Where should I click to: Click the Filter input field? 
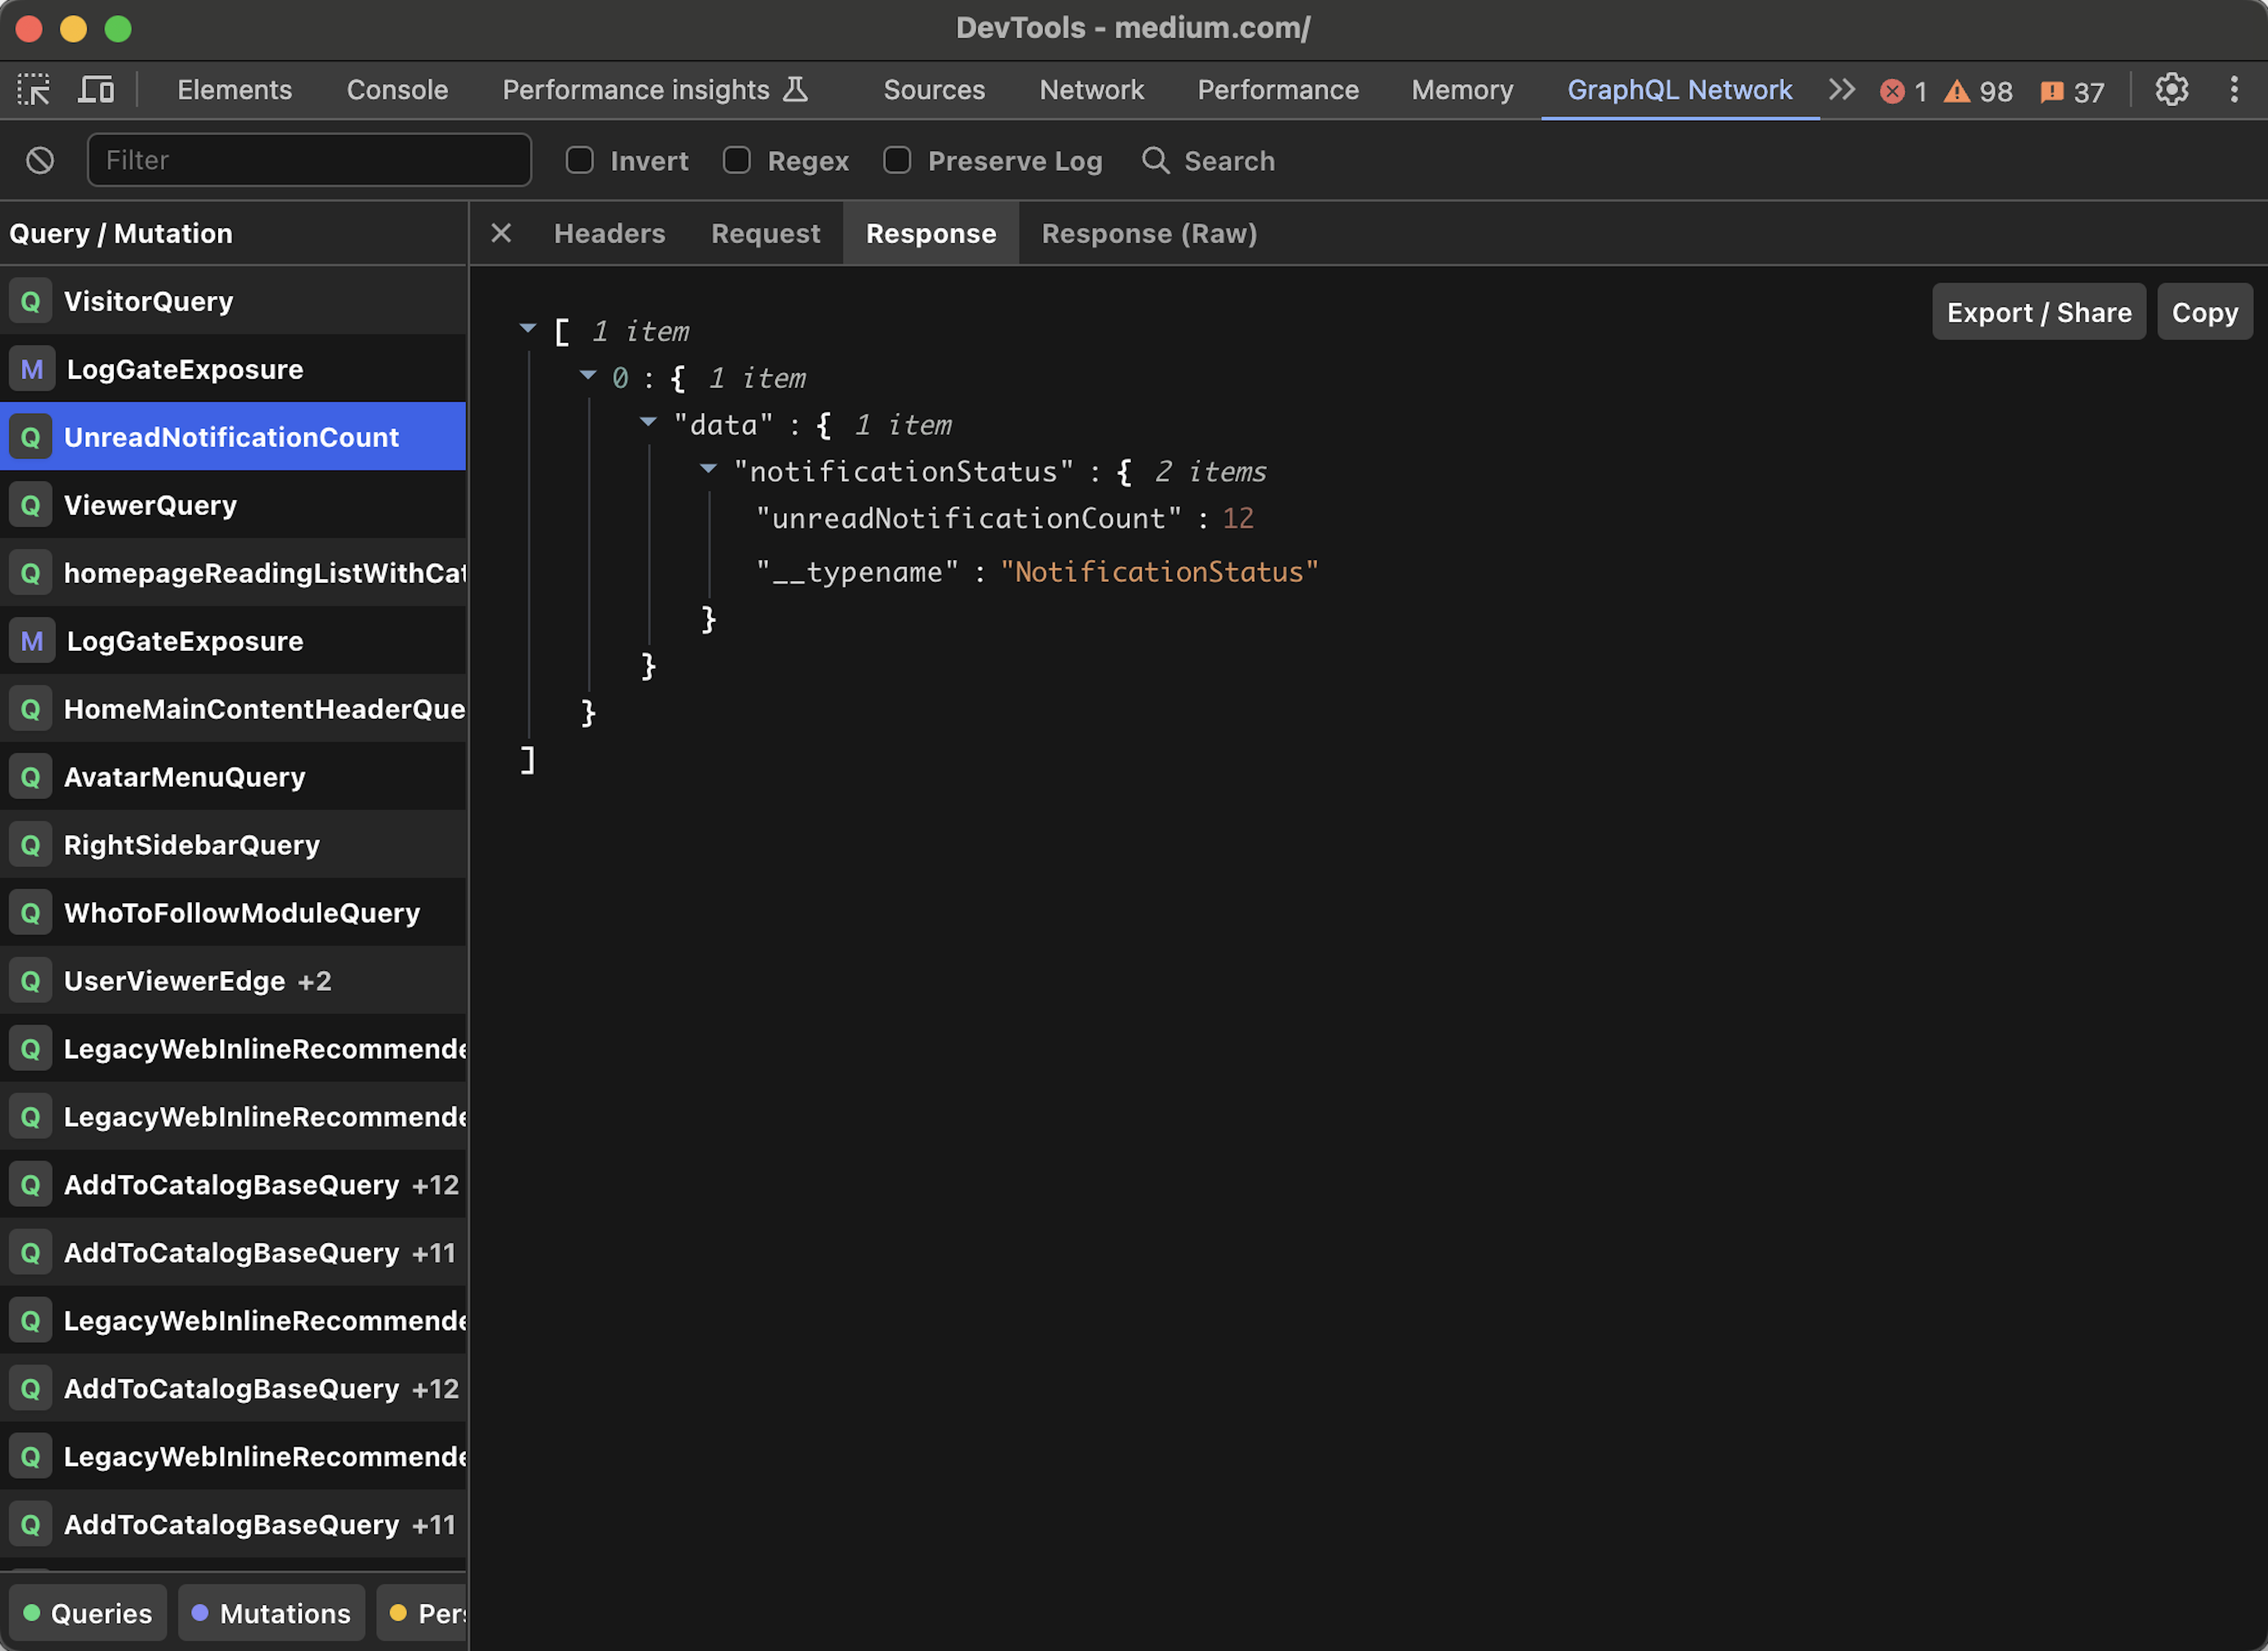(x=308, y=158)
